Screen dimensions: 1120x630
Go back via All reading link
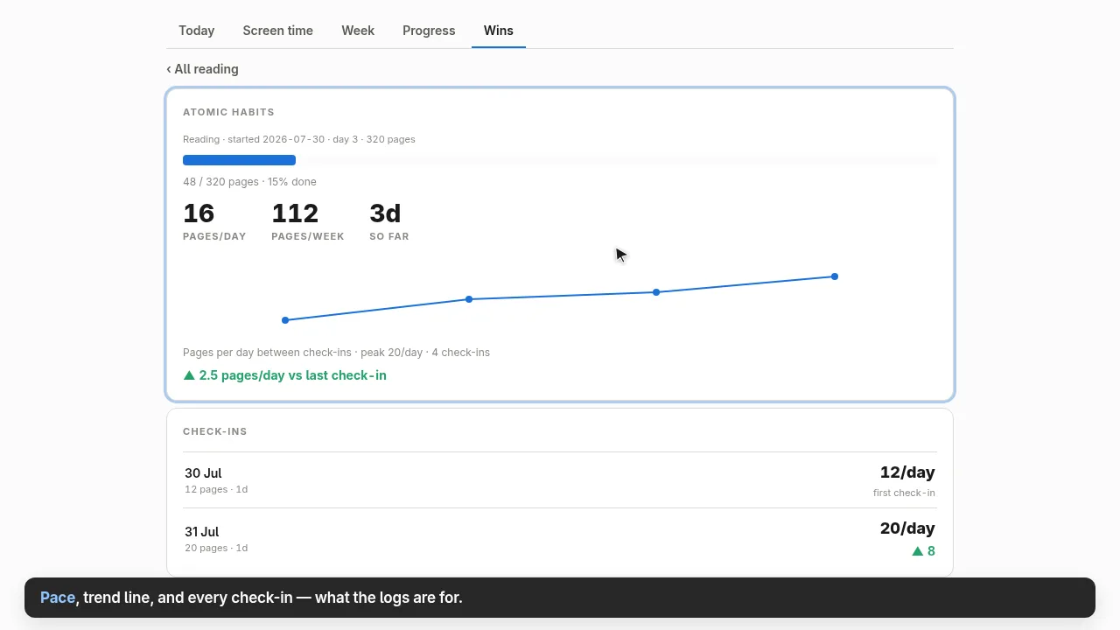(x=202, y=69)
